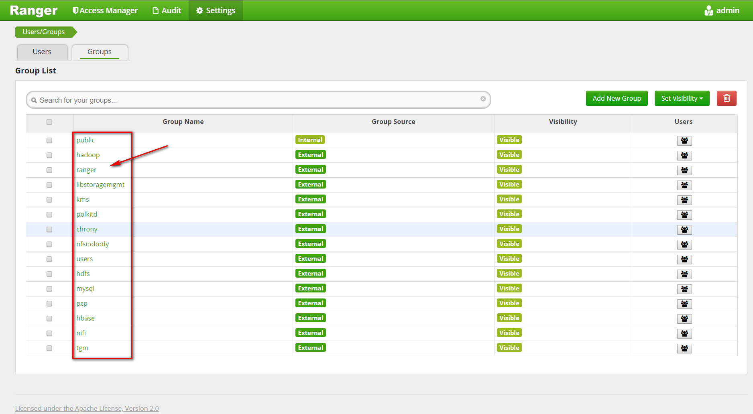Open the Apache License link
Image resolution: width=753 pixels, height=414 pixels.
[x=87, y=408]
